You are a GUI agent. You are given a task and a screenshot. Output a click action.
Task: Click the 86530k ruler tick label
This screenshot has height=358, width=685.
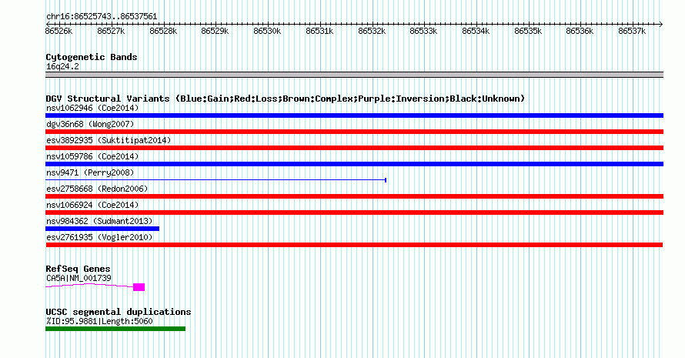pos(267,31)
